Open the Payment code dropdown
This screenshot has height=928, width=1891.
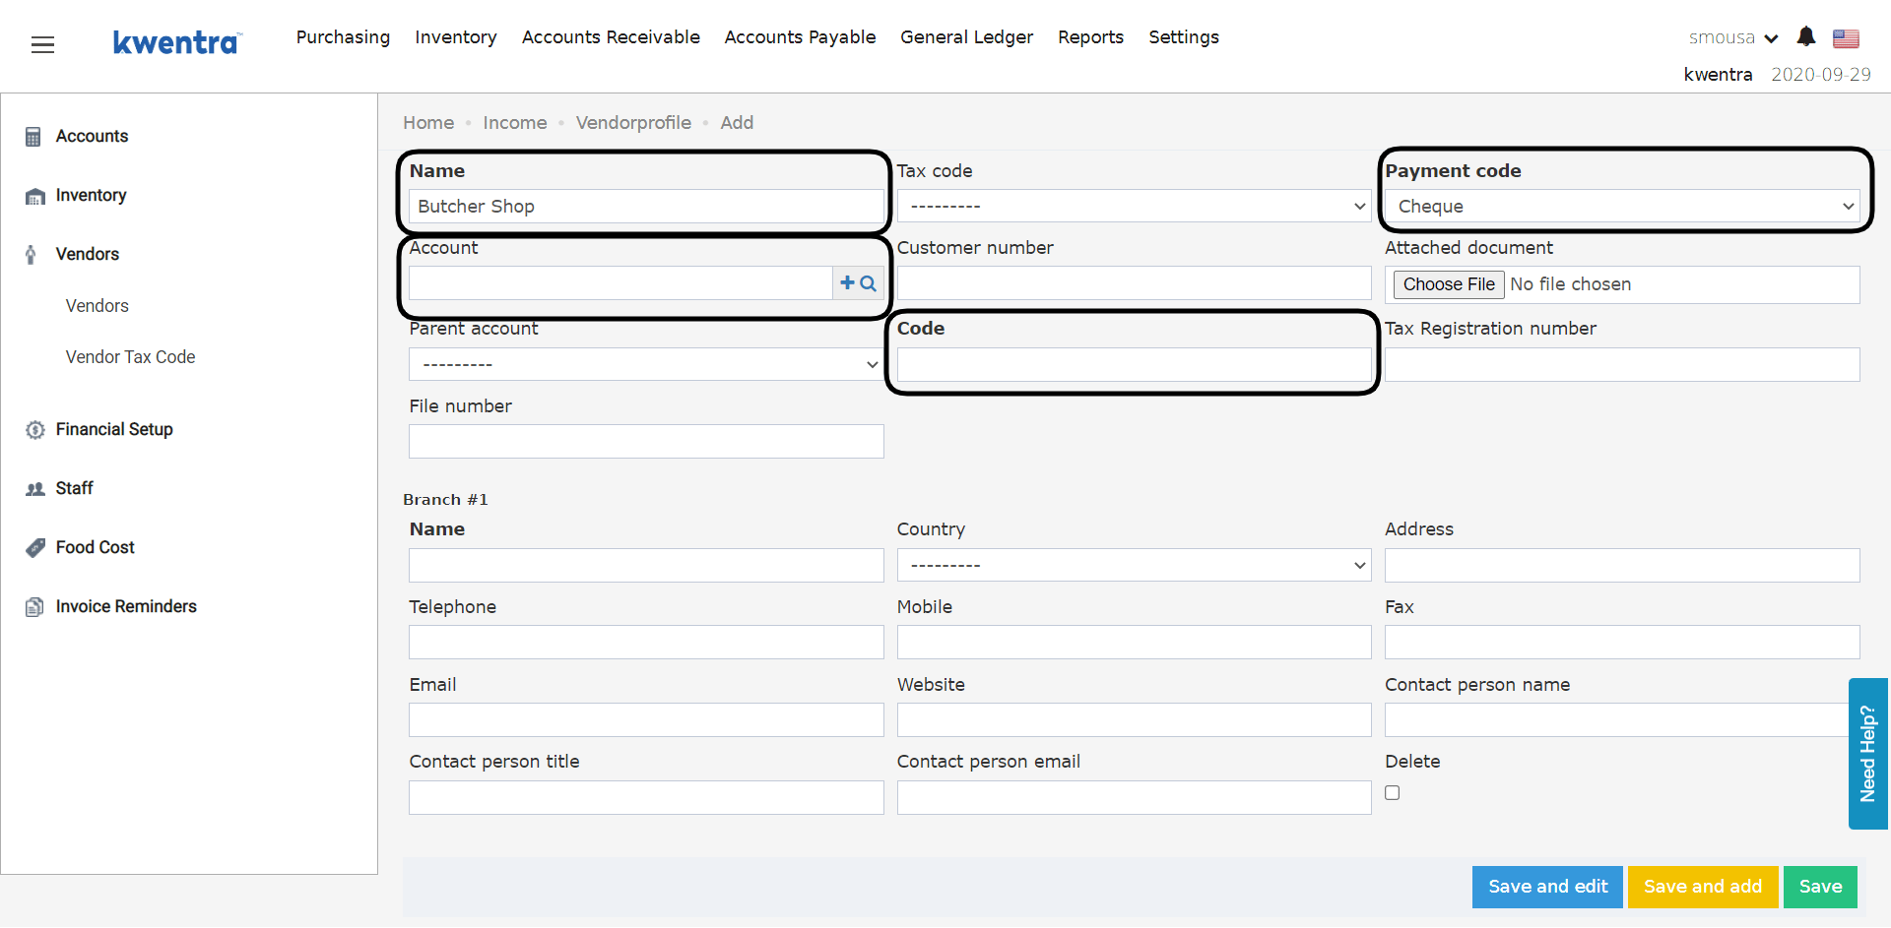point(1622,206)
